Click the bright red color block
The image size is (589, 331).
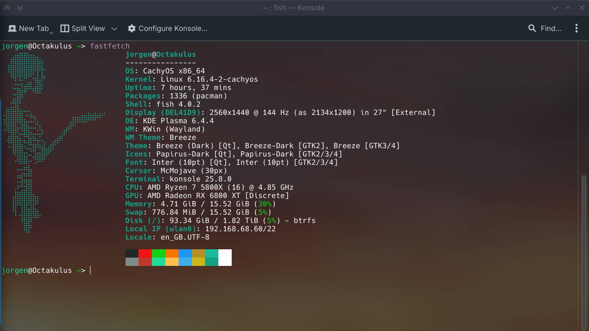click(145, 253)
